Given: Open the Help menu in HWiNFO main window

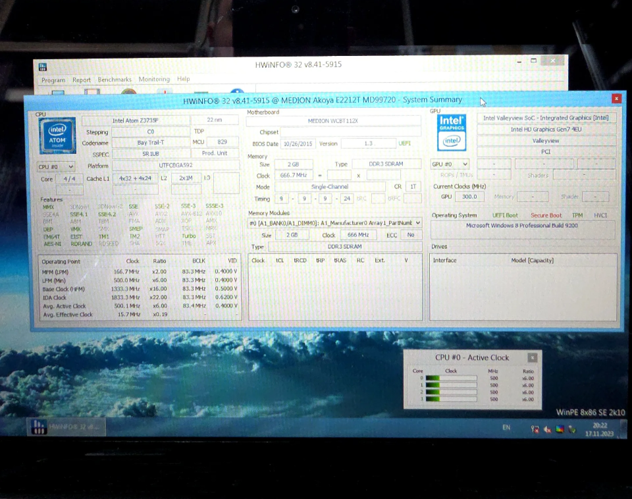Looking at the screenshot, I should [x=184, y=78].
